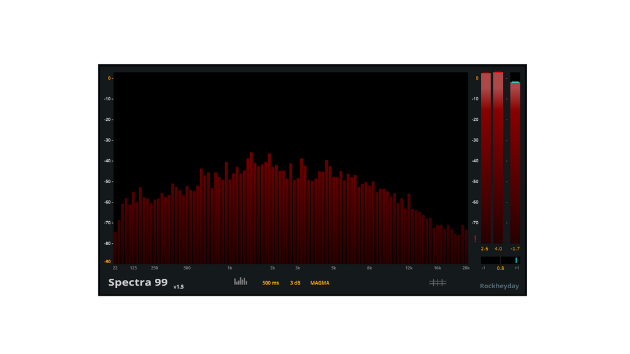This screenshot has width=630, height=354.
Task: Click the spectrum analyzer bar display
Action: 291,168
